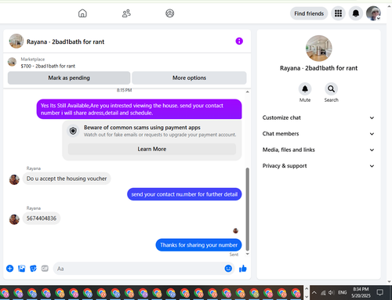The image size is (392, 300).
Task: Choose a GIF icon
Action: coord(45,269)
